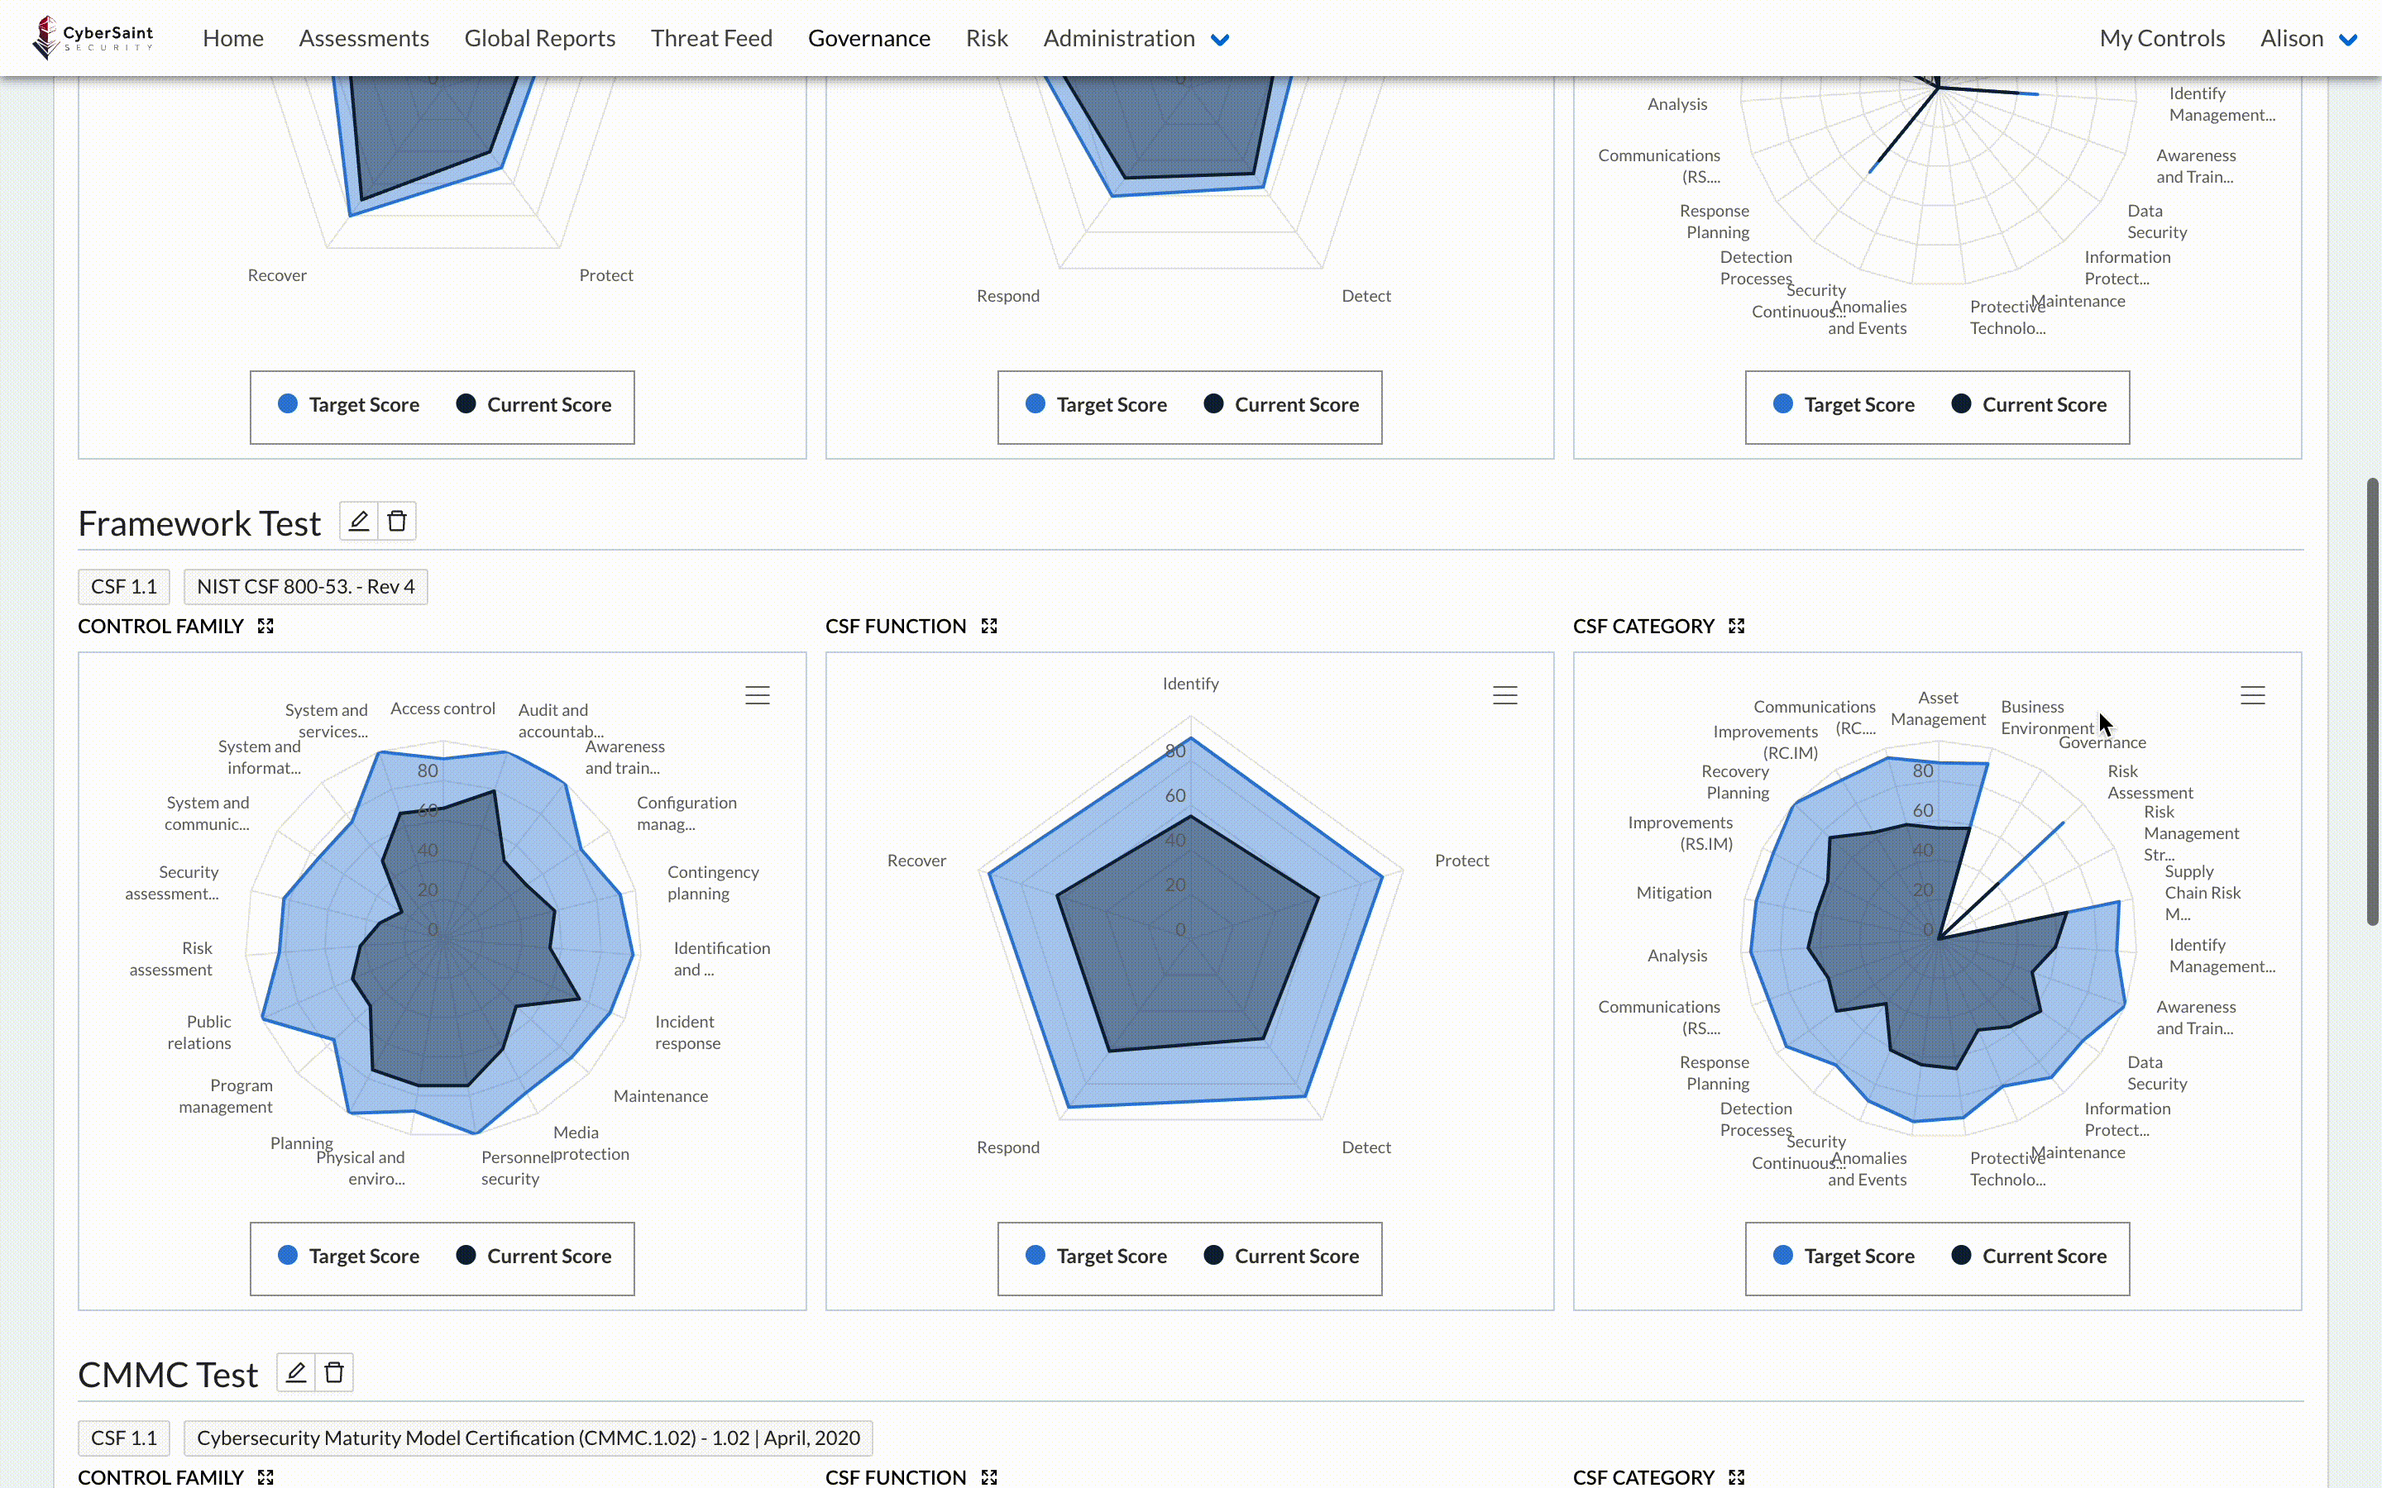The width and height of the screenshot is (2382, 1488).
Task: Expand CONTROL FAMILY fullscreen icon
Action: coord(265,626)
